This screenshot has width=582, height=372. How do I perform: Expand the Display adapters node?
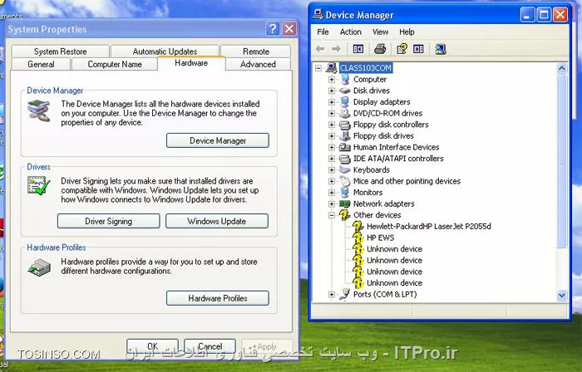[332, 102]
